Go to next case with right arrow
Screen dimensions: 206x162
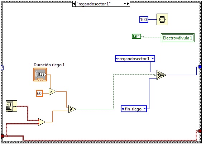pyautogui.click(x=128, y=4)
